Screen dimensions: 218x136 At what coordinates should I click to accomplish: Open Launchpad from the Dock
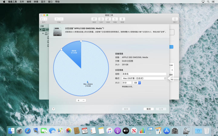pos(19,131)
